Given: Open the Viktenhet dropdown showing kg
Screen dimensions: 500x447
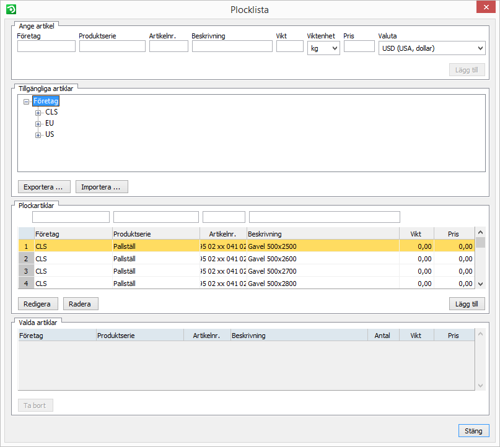Looking at the screenshot, I should click(323, 48).
